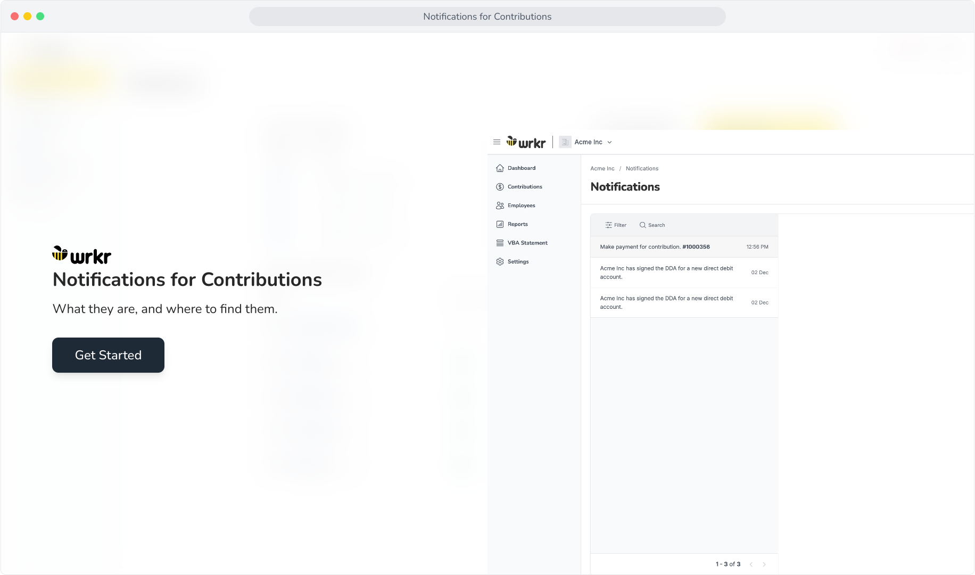The width and height of the screenshot is (975, 575).
Task: Click the Employees people icon
Action: coord(500,206)
